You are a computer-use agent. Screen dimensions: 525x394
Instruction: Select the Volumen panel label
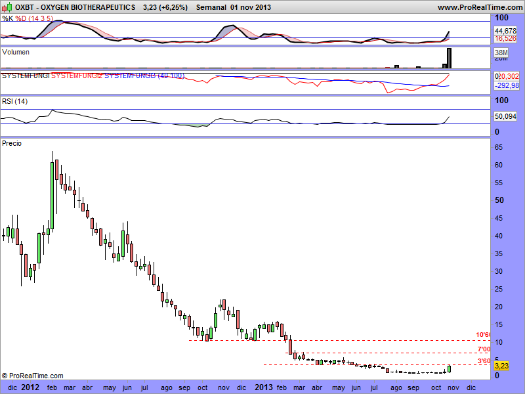click(x=16, y=51)
